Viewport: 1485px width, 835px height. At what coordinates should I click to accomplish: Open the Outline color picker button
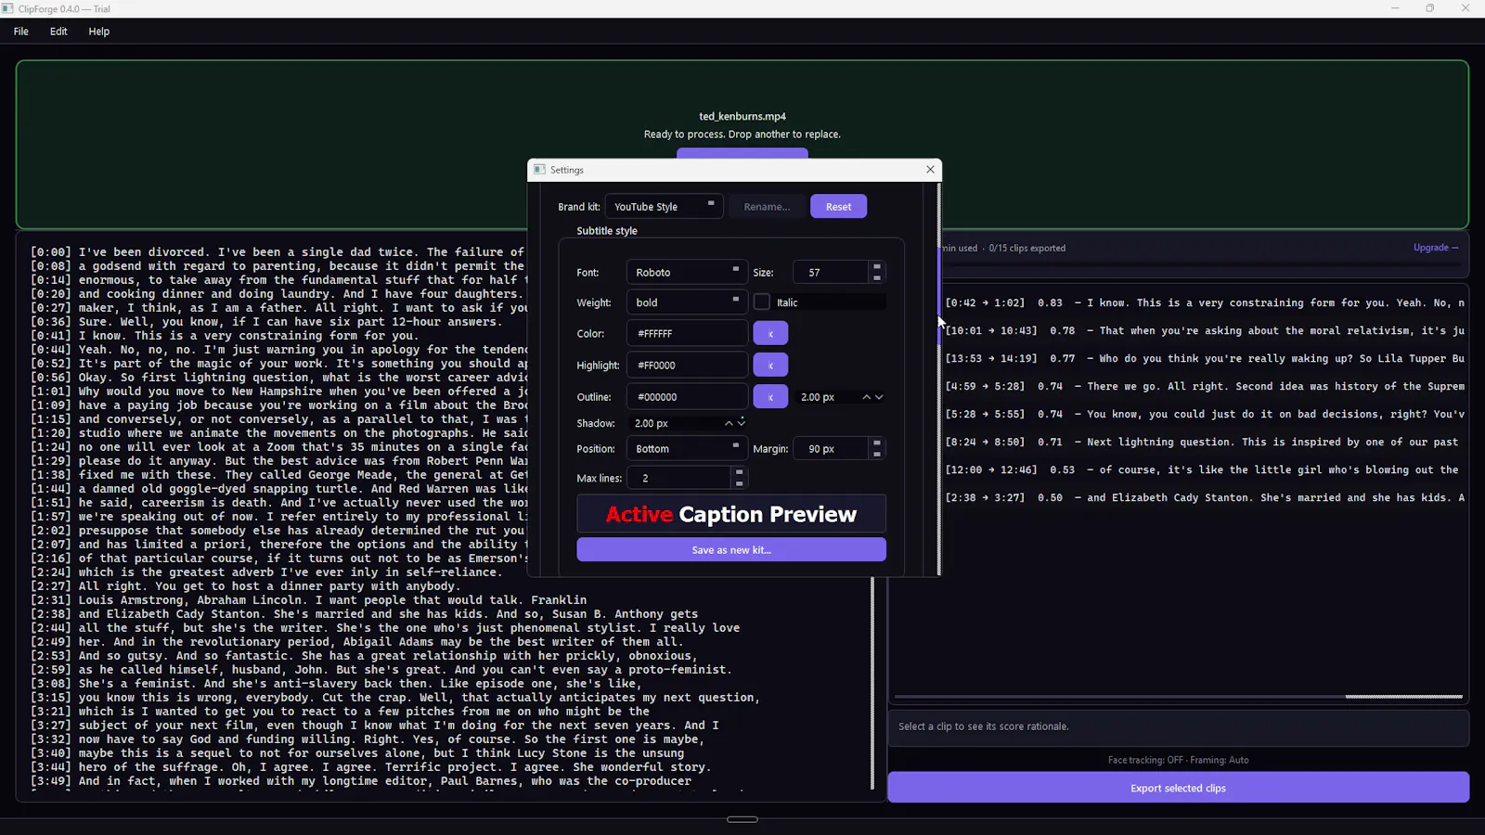770,396
